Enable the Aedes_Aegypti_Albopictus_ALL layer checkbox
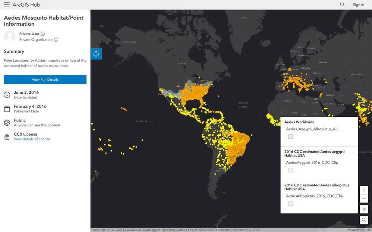Image resolution: width=372 pixels, height=232 pixels. [x=290, y=136]
